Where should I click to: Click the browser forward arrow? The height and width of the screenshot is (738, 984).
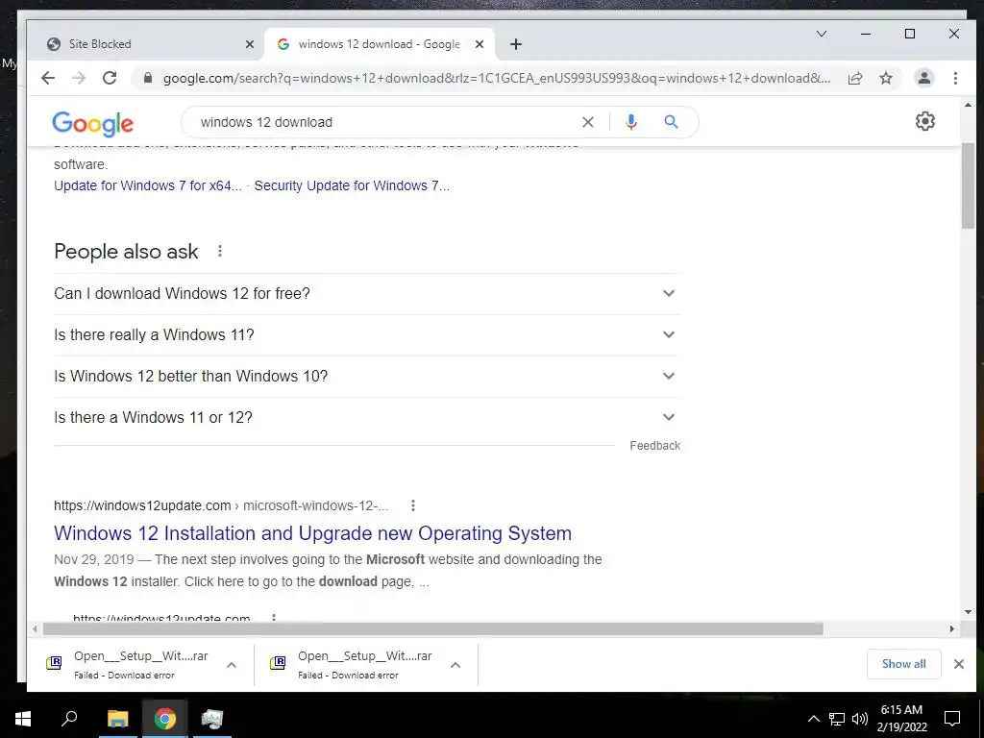[x=79, y=78]
